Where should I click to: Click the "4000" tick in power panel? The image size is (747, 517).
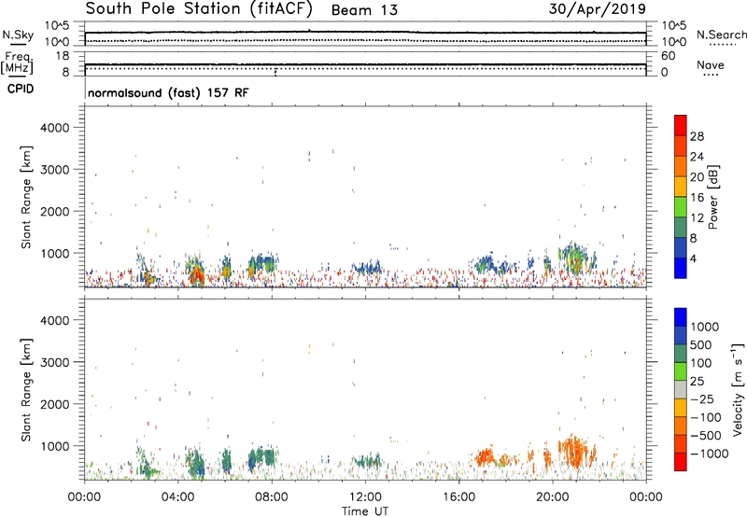point(54,128)
